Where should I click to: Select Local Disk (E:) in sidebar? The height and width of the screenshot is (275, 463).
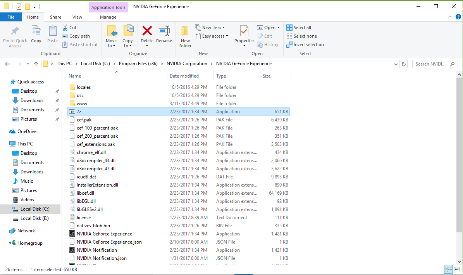pos(34,218)
